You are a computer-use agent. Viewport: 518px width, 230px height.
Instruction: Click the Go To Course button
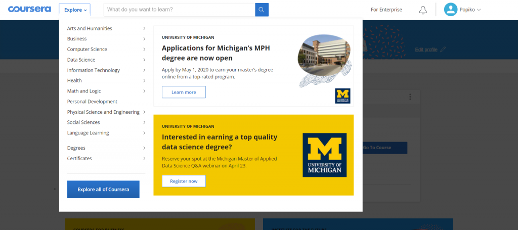(385, 148)
